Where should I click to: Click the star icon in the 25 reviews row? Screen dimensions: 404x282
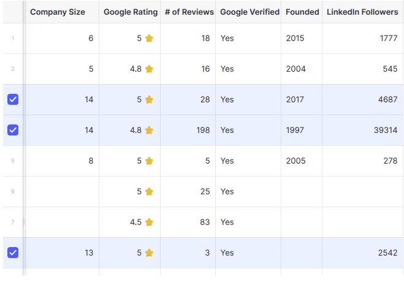coord(149,191)
